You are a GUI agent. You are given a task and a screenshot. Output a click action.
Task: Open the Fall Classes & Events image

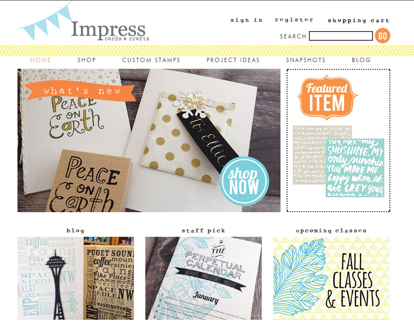pyautogui.click(x=332, y=278)
